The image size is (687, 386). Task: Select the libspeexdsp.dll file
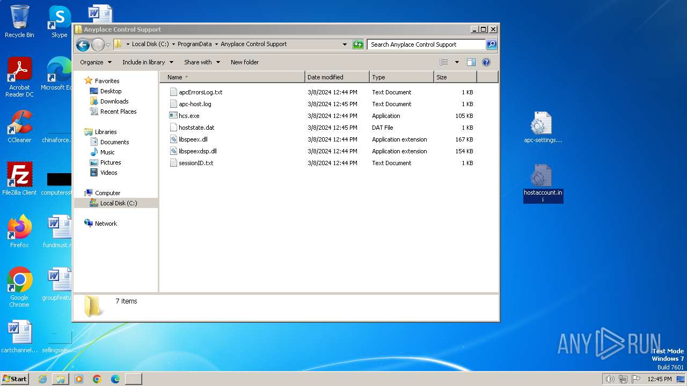(198, 151)
